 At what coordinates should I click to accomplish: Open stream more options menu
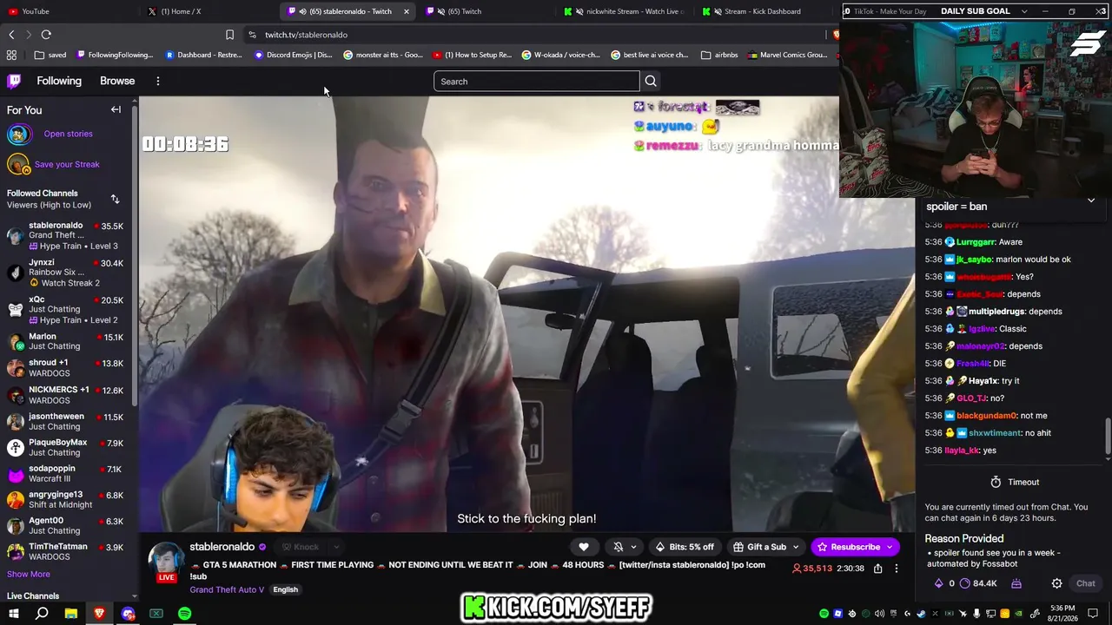coord(897,569)
